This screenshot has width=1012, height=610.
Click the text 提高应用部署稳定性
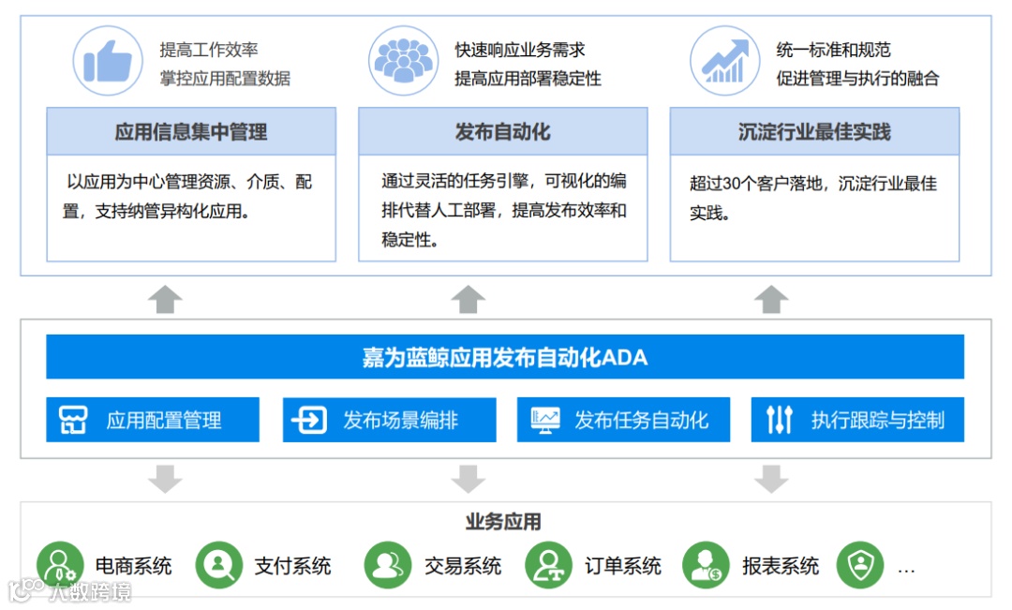(528, 78)
